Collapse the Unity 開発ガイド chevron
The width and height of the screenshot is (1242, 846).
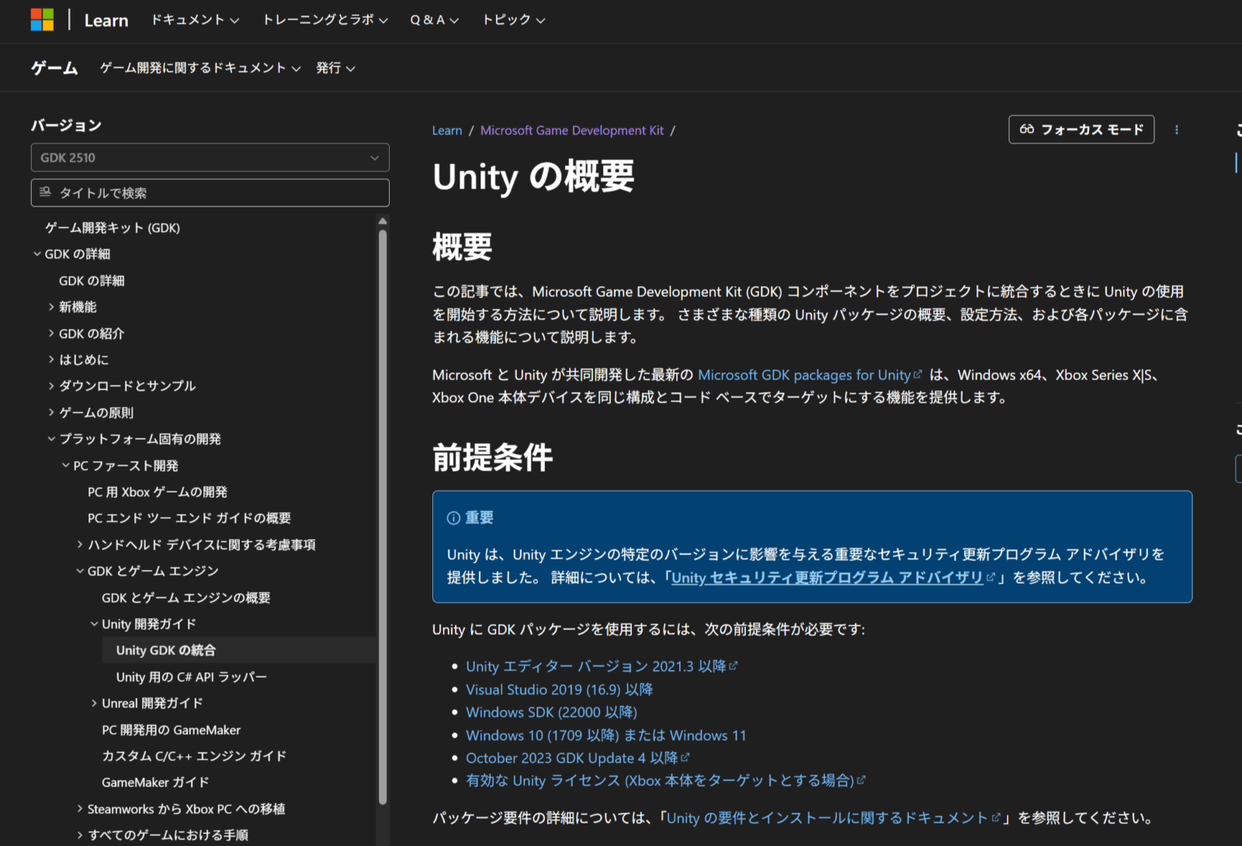[x=95, y=624]
